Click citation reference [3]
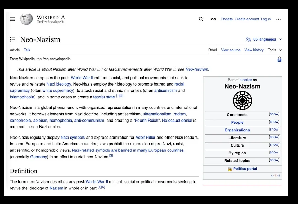The image size is (298, 204). click(x=111, y=156)
